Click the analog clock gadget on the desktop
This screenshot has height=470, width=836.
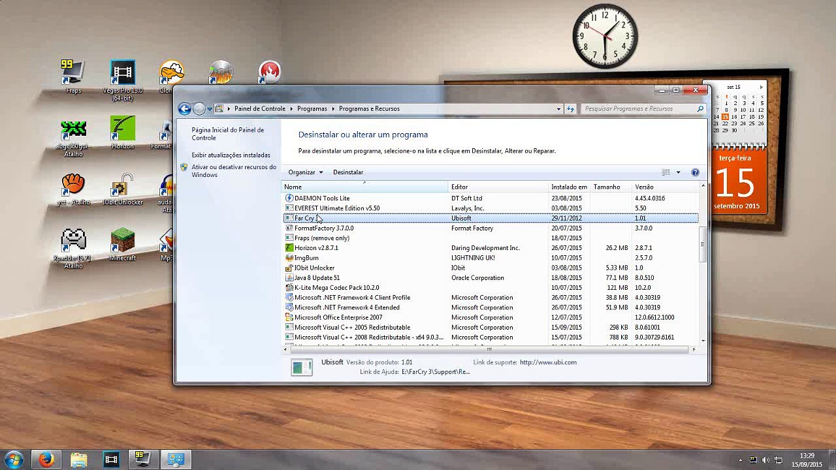[605, 36]
